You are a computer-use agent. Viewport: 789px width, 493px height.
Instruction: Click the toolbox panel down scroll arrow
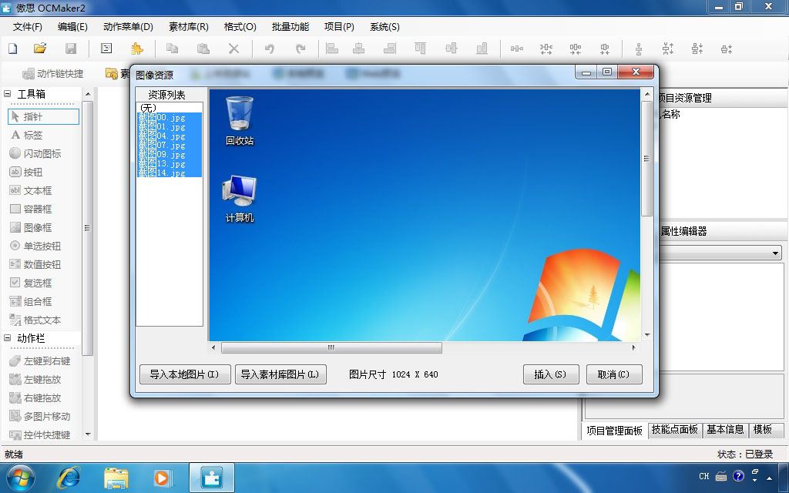tap(88, 434)
